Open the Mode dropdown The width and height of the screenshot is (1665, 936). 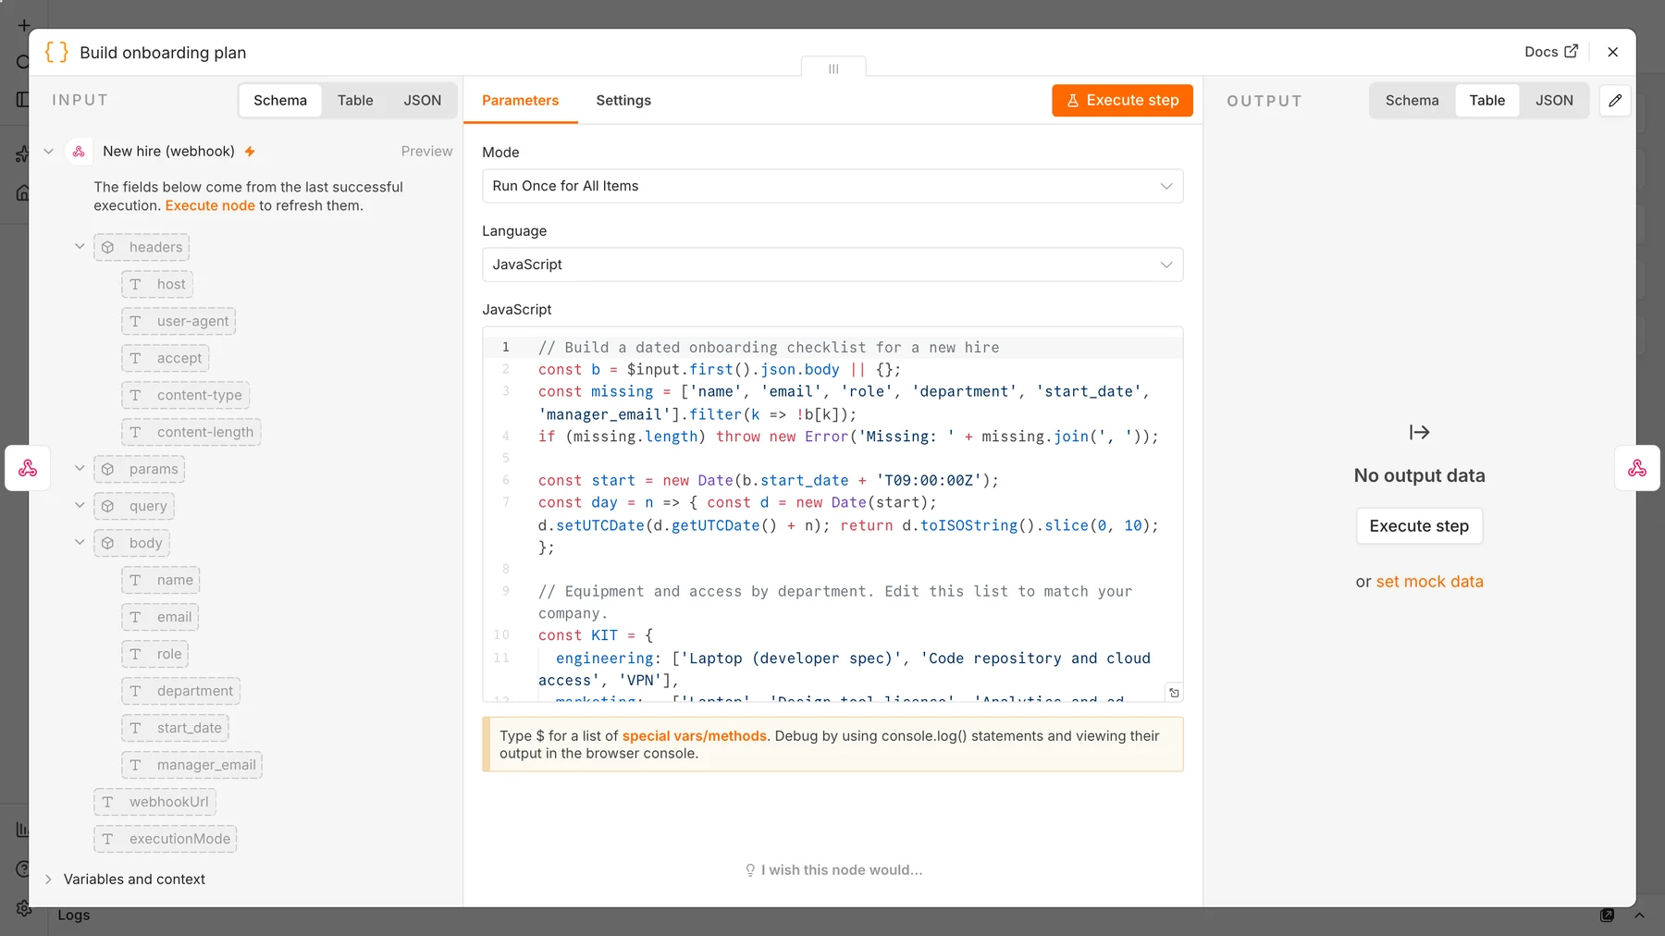click(x=832, y=186)
